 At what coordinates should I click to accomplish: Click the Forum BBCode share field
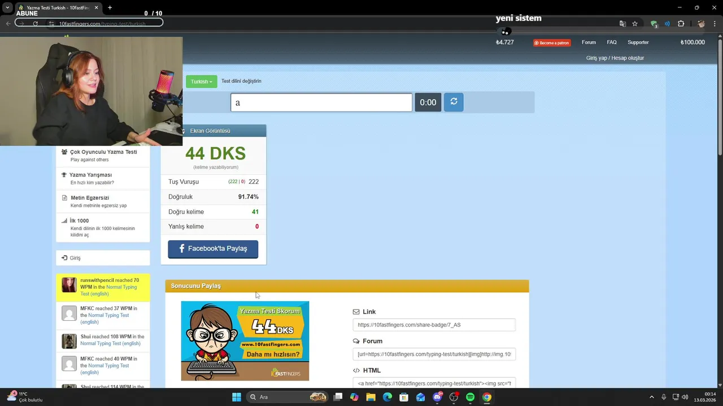coord(434,354)
